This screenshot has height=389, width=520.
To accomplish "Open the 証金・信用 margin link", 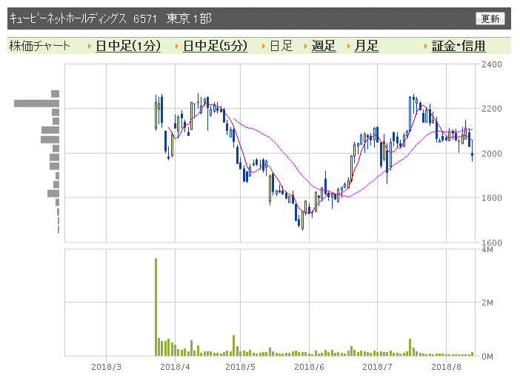I will tap(459, 46).
